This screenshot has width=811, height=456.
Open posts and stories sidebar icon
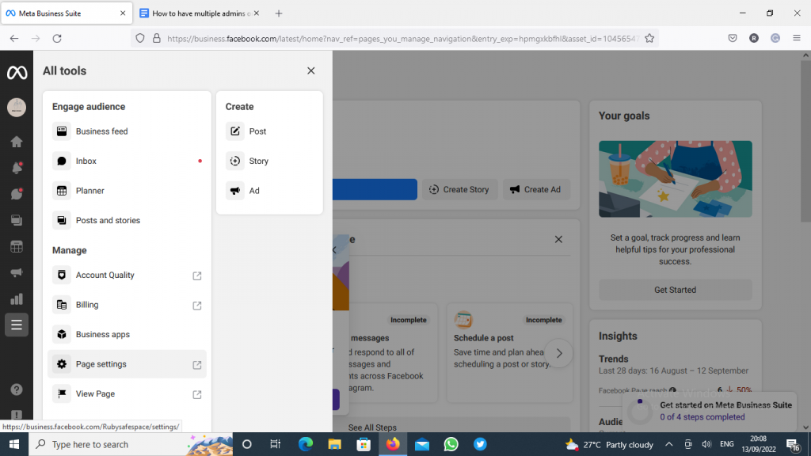(17, 220)
